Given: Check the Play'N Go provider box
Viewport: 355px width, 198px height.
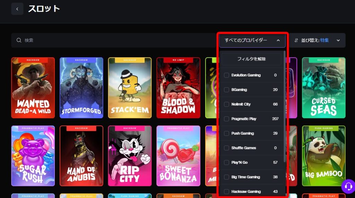Looking at the screenshot, I should [x=226, y=162].
